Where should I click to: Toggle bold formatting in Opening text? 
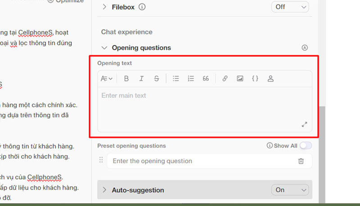tap(126, 79)
